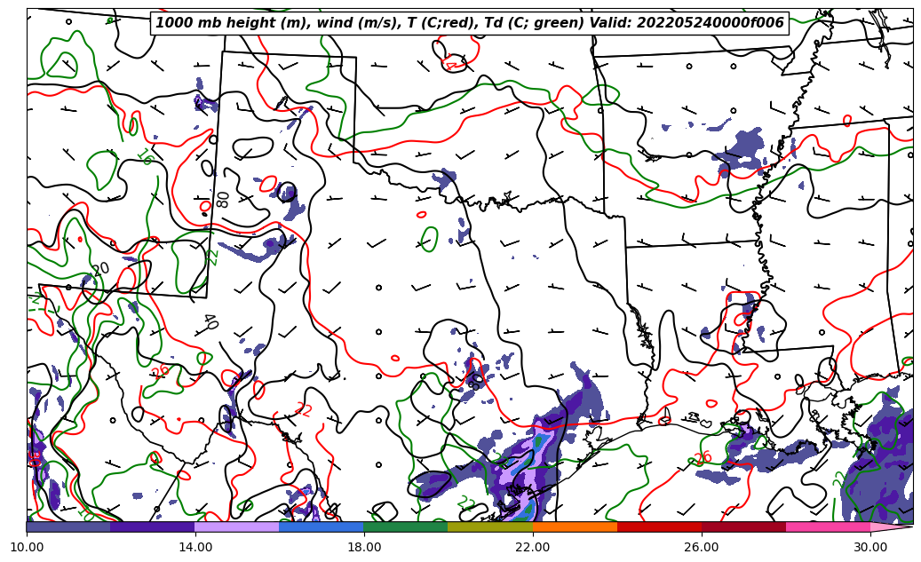Click the 26.00 colorbar tick label
Screen dimensions: 921x562
(702, 547)
